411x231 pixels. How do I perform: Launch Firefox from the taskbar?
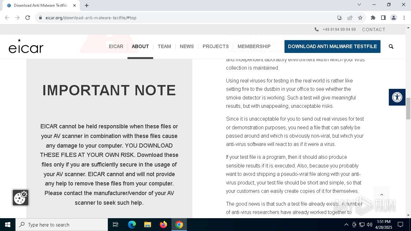tap(163, 225)
